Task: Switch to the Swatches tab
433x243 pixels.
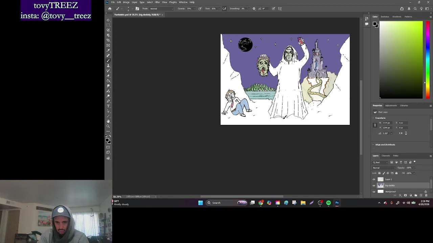Action: [x=385, y=17]
